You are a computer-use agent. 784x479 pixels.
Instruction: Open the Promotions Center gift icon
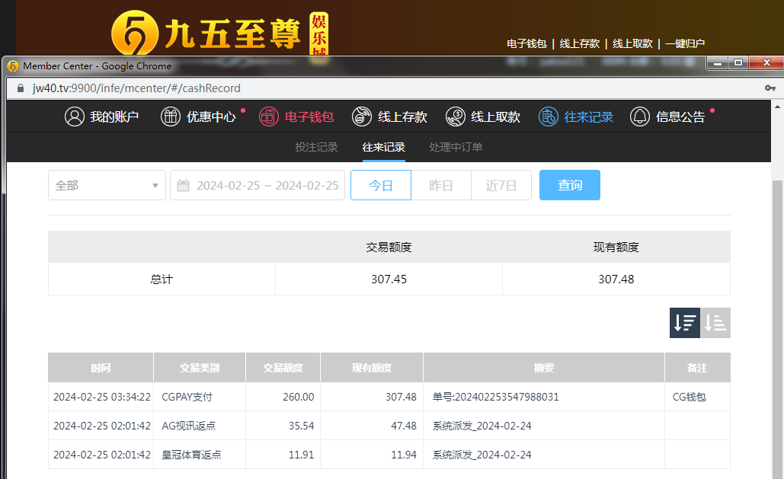coord(170,117)
